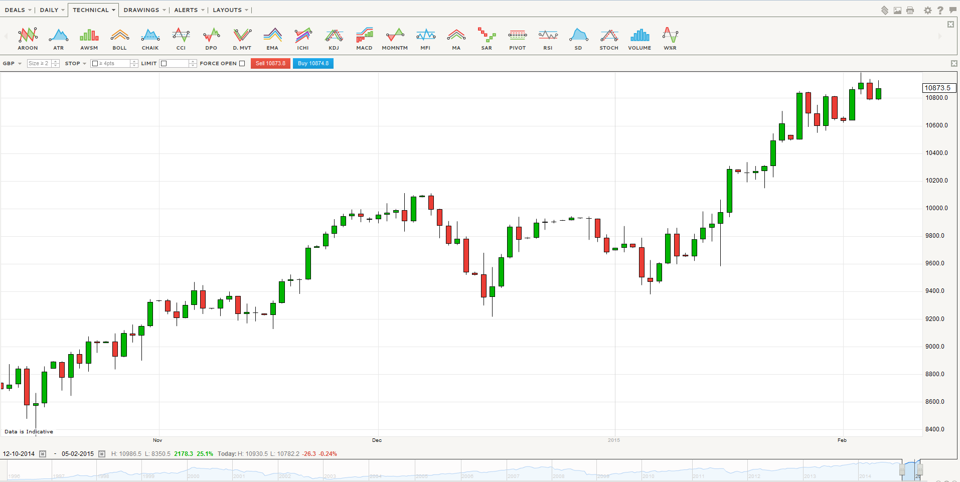This screenshot has width=960, height=482.
Task: Open the GBP currency dropdown
Action: 12,64
